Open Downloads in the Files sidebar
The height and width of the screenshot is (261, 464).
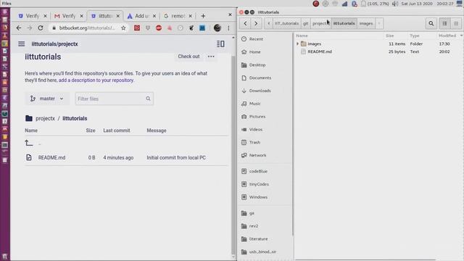[x=260, y=91]
